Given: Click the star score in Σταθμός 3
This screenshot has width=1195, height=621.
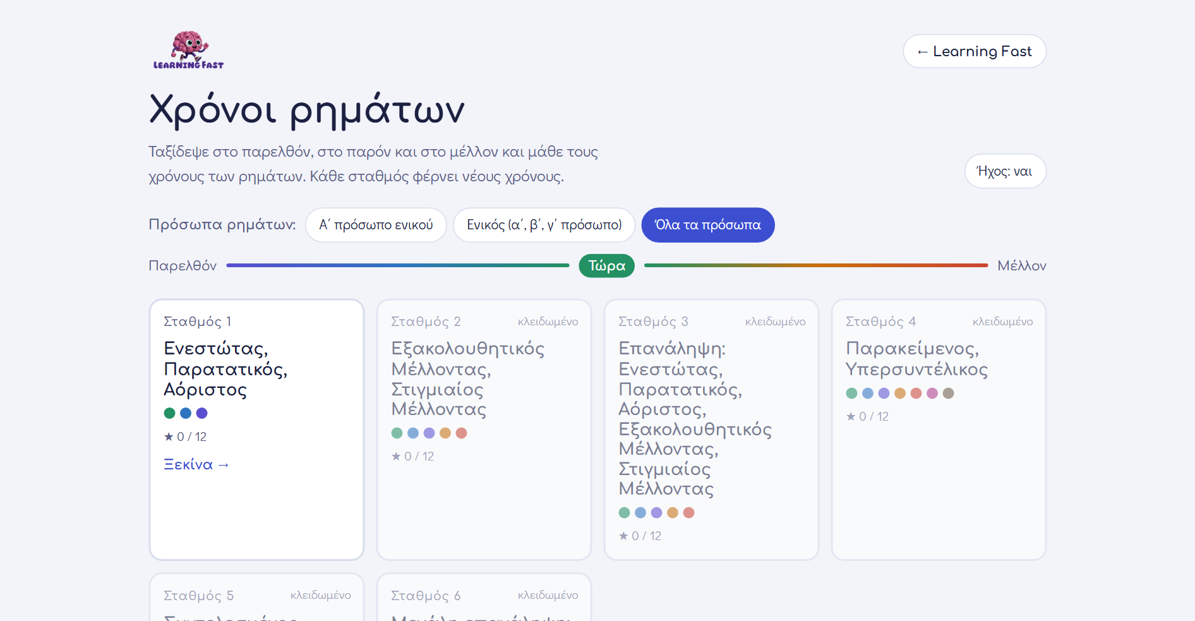Looking at the screenshot, I should (640, 536).
